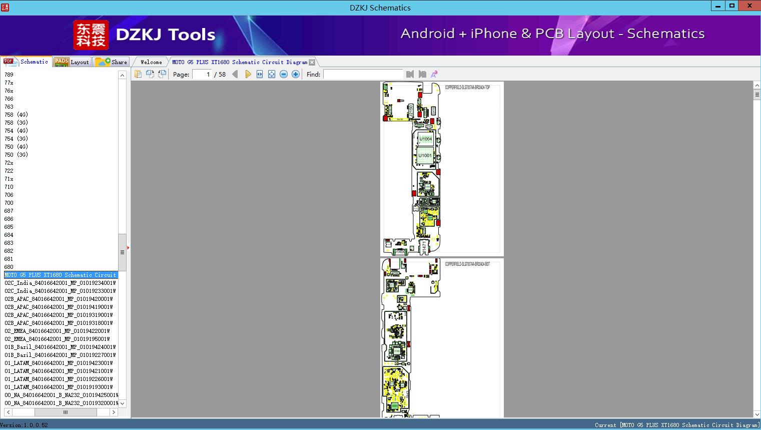
Task: Open 01B_Bazil file ending 01019424001W
Action: click(61, 347)
